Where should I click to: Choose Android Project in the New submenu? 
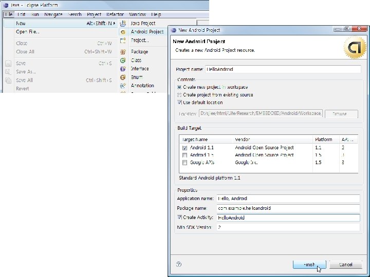(147, 32)
